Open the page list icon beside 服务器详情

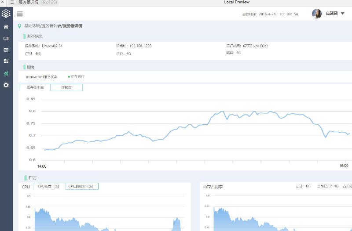[x=12, y=2]
